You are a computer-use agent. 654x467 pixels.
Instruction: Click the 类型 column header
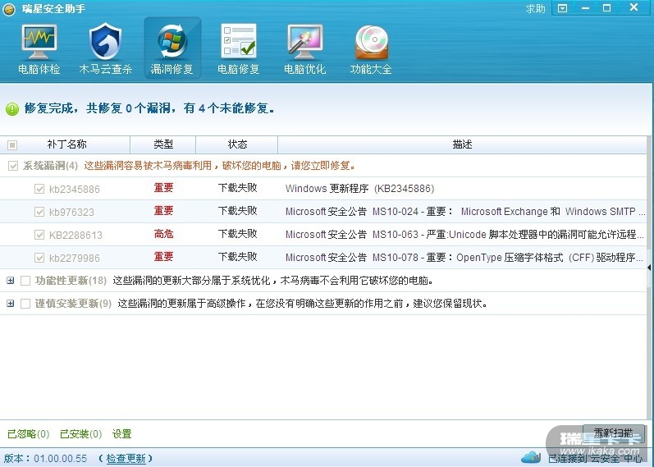[x=163, y=144]
